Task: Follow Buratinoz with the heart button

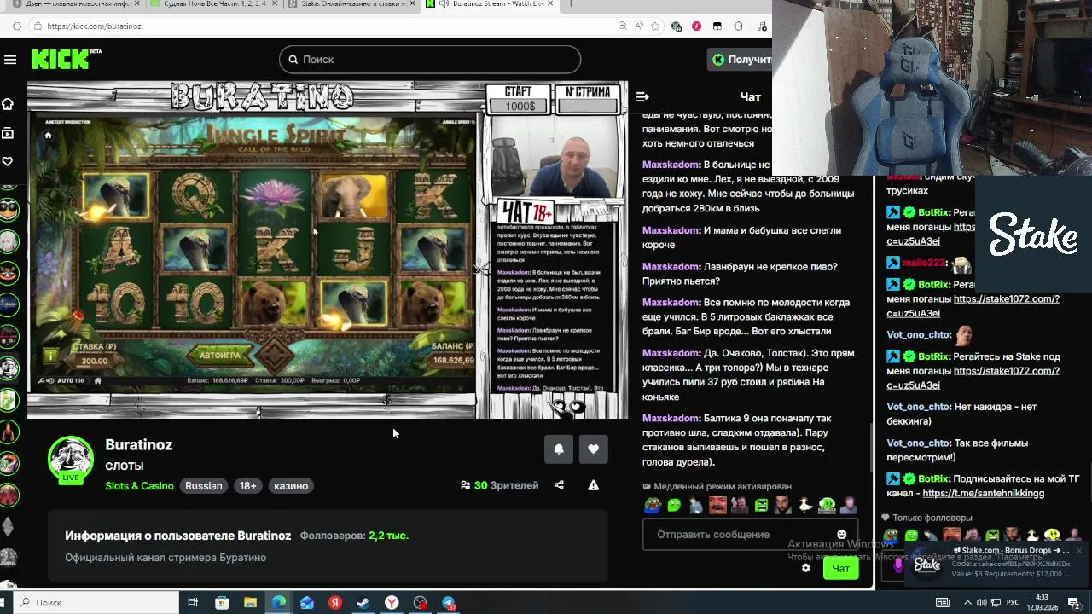Action: [593, 449]
